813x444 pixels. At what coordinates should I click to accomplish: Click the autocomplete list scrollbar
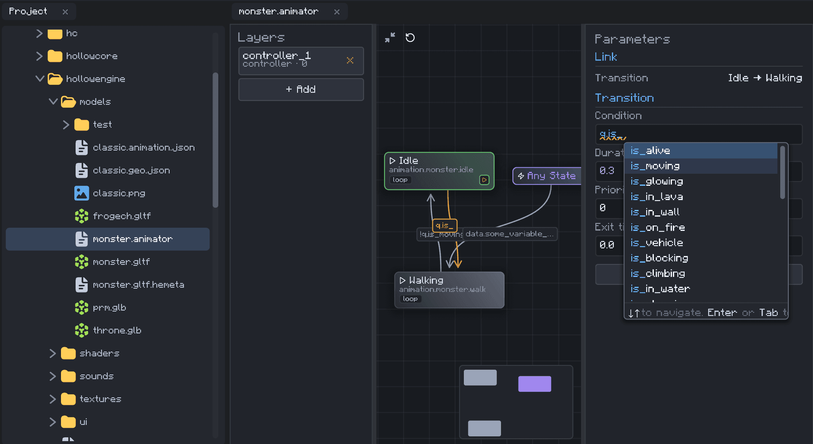pyautogui.click(x=783, y=172)
